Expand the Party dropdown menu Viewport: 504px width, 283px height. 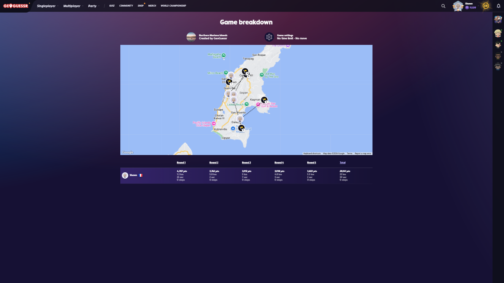point(94,6)
